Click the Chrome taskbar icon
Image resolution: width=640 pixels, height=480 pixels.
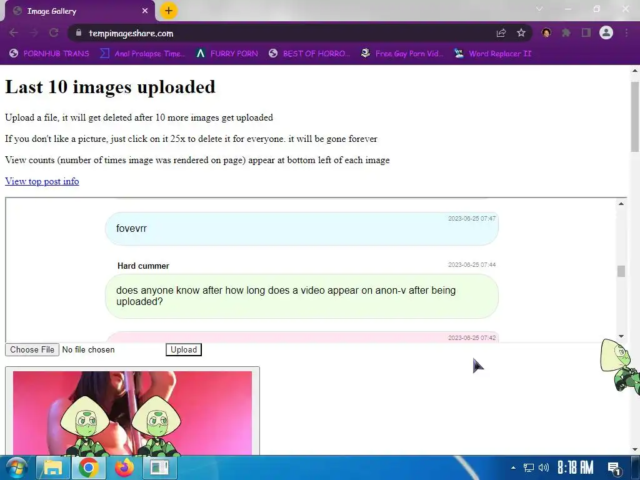pos(89,467)
